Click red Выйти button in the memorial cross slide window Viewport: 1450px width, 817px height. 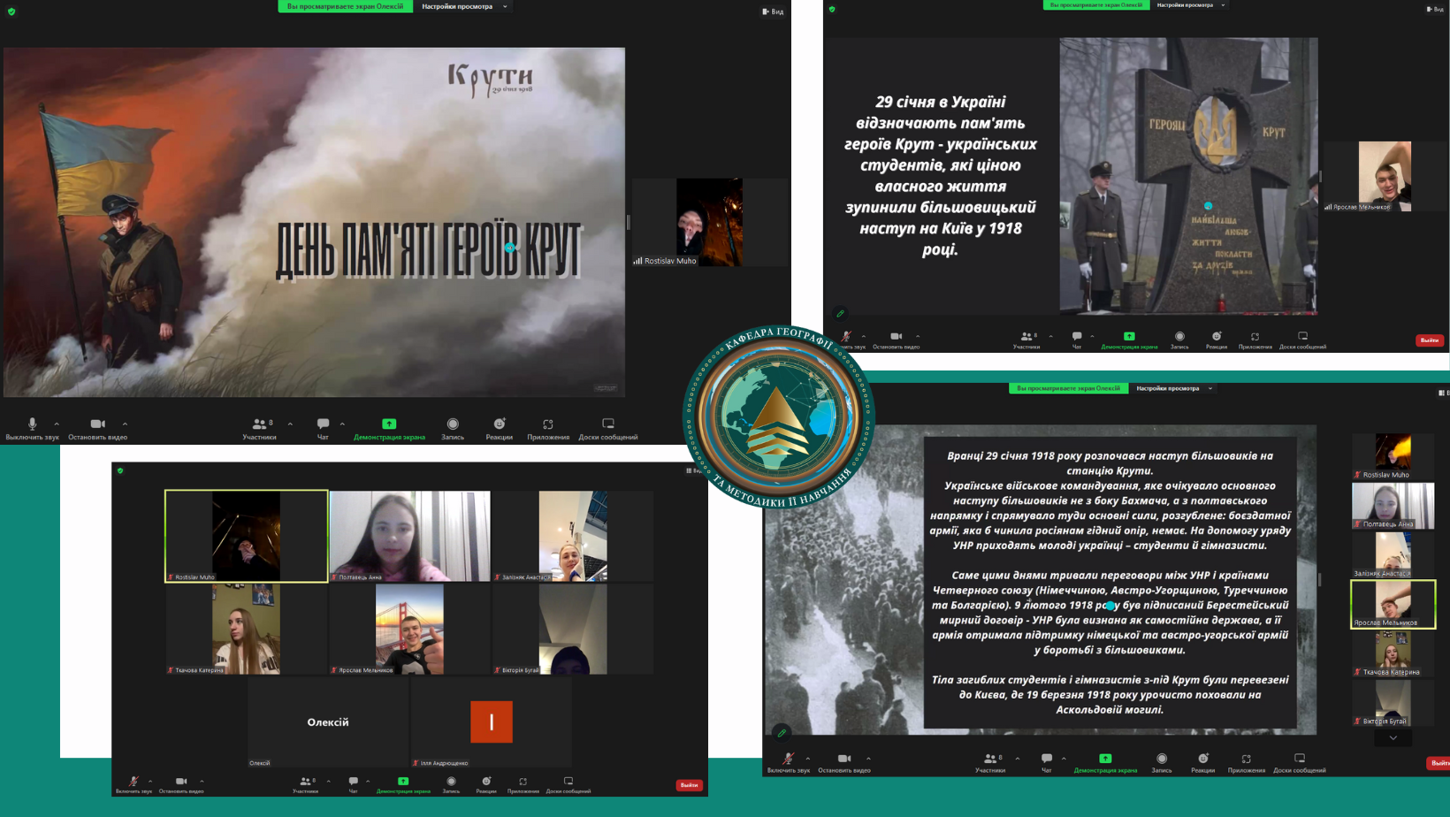coord(1430,340)
